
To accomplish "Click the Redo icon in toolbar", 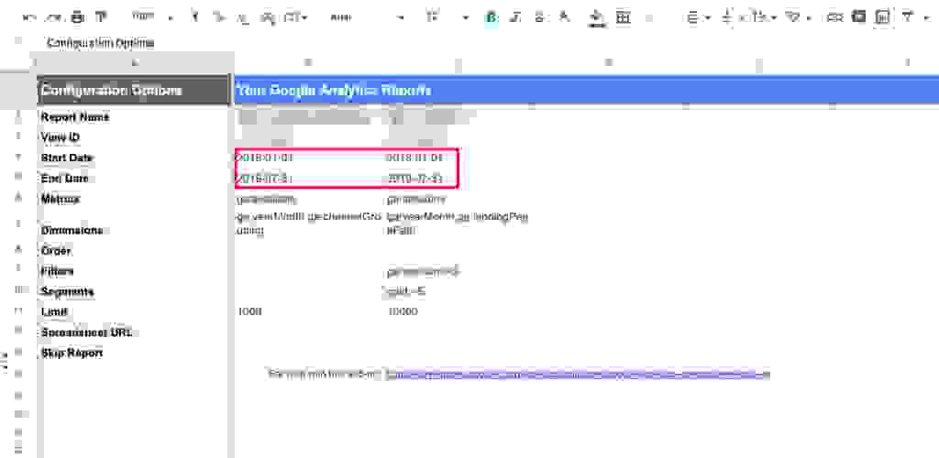I will pos(52,18).
